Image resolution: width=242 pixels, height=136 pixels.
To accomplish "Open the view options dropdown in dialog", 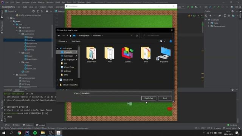I will pos(164,41).
